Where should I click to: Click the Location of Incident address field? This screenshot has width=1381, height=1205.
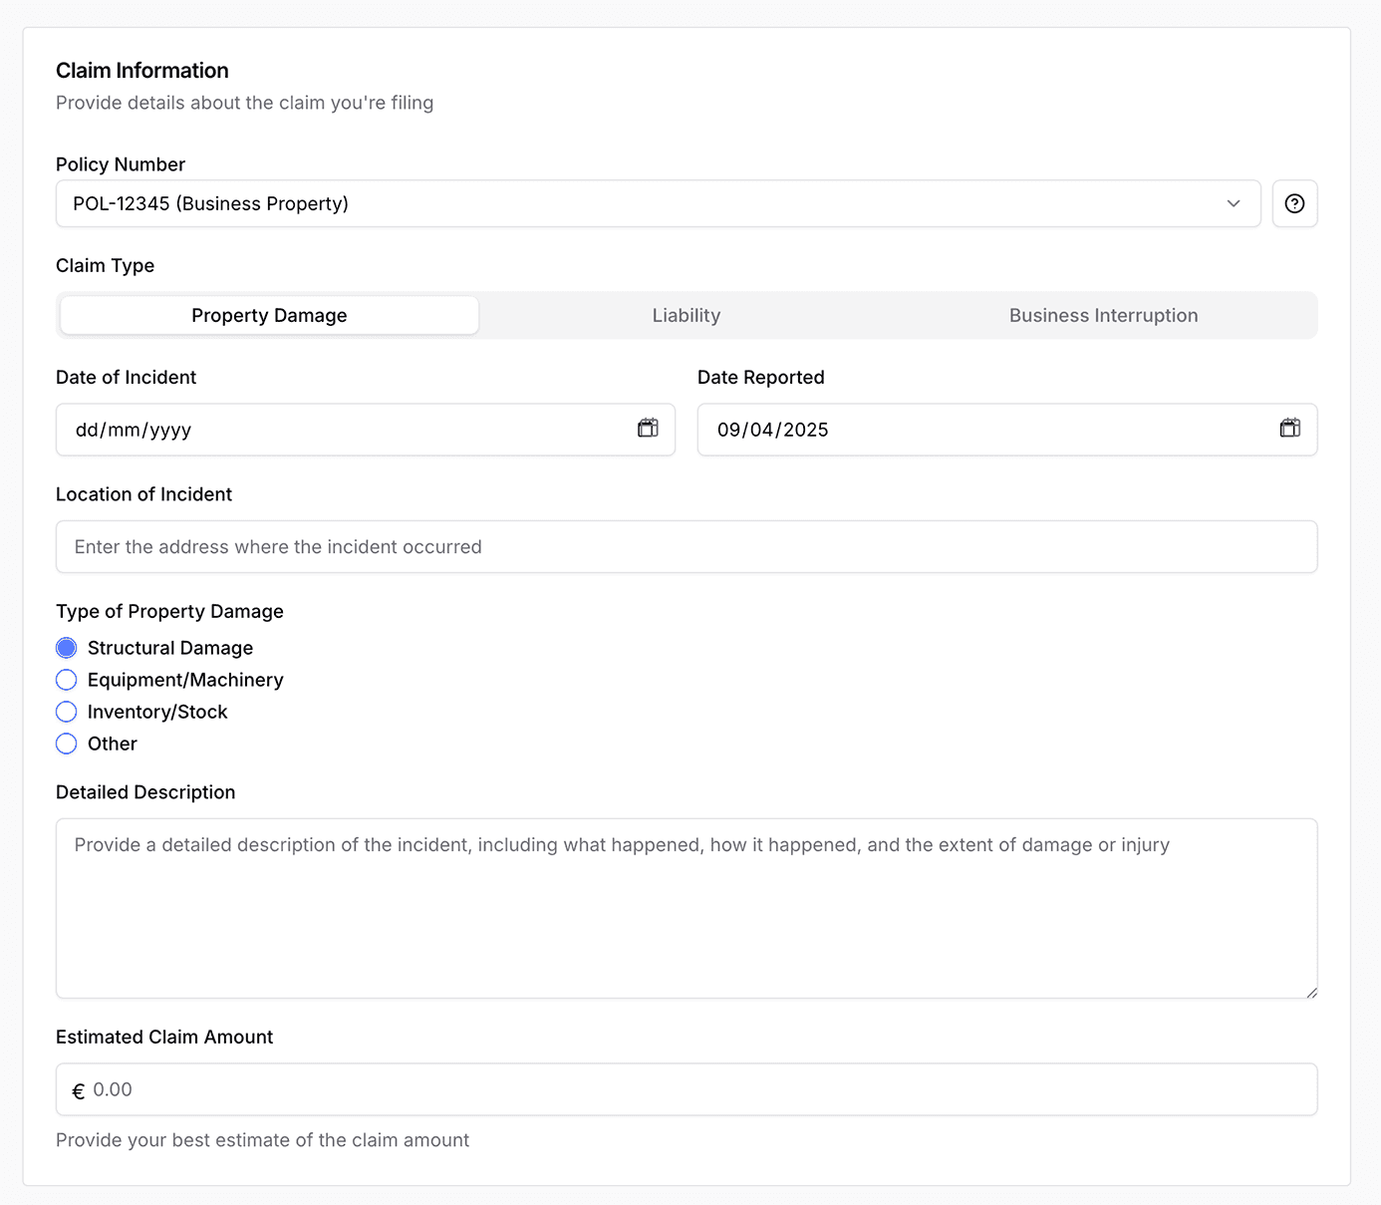point(687,547)
